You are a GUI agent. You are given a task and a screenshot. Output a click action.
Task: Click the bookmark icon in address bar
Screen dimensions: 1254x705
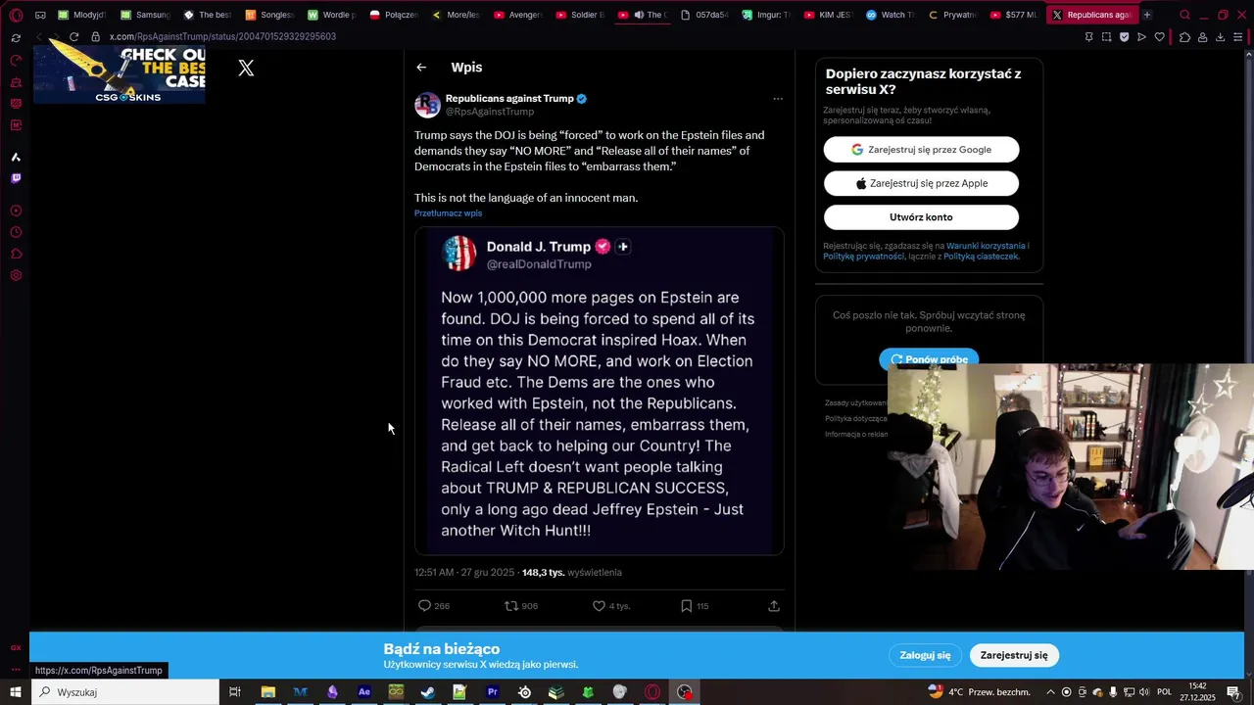(1088, 37)
